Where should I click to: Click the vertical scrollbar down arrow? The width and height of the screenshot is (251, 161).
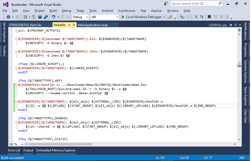pyautogui.click(x=239, y=140)
